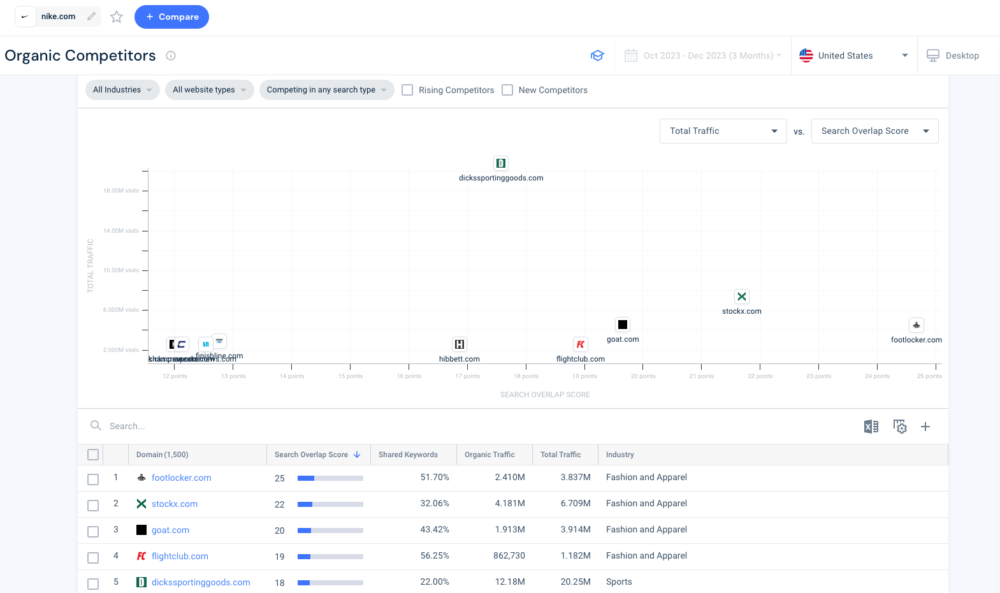Select flightclub.com marker on the chart
The width and height of the screenshot is (1000, 593).
[x=581, y=344]
